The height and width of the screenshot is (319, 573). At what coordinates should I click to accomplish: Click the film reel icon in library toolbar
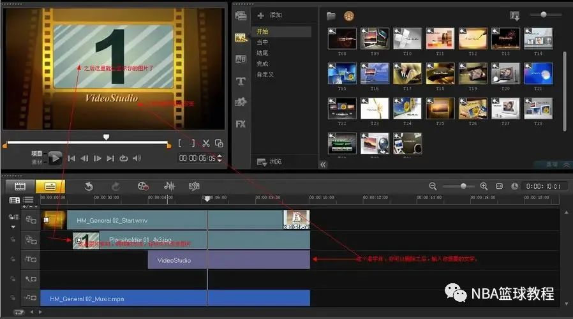(348, 16)
